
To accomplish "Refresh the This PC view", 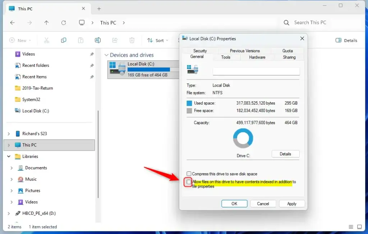I will (x=64, y=23).
